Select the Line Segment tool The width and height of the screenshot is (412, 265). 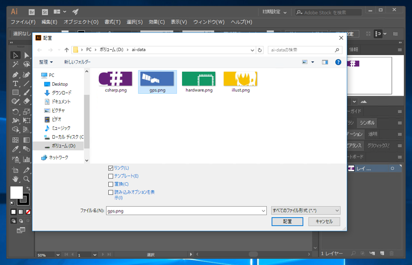coord(26,84)
